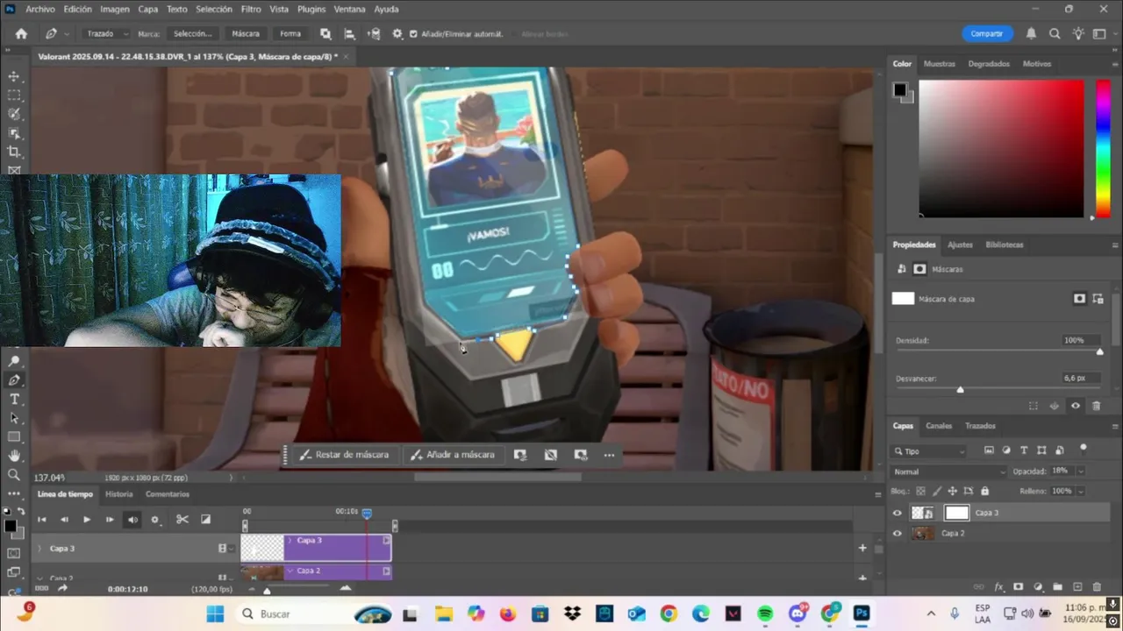Toggle mask visibility eye in Properties

pos(1076,406)
